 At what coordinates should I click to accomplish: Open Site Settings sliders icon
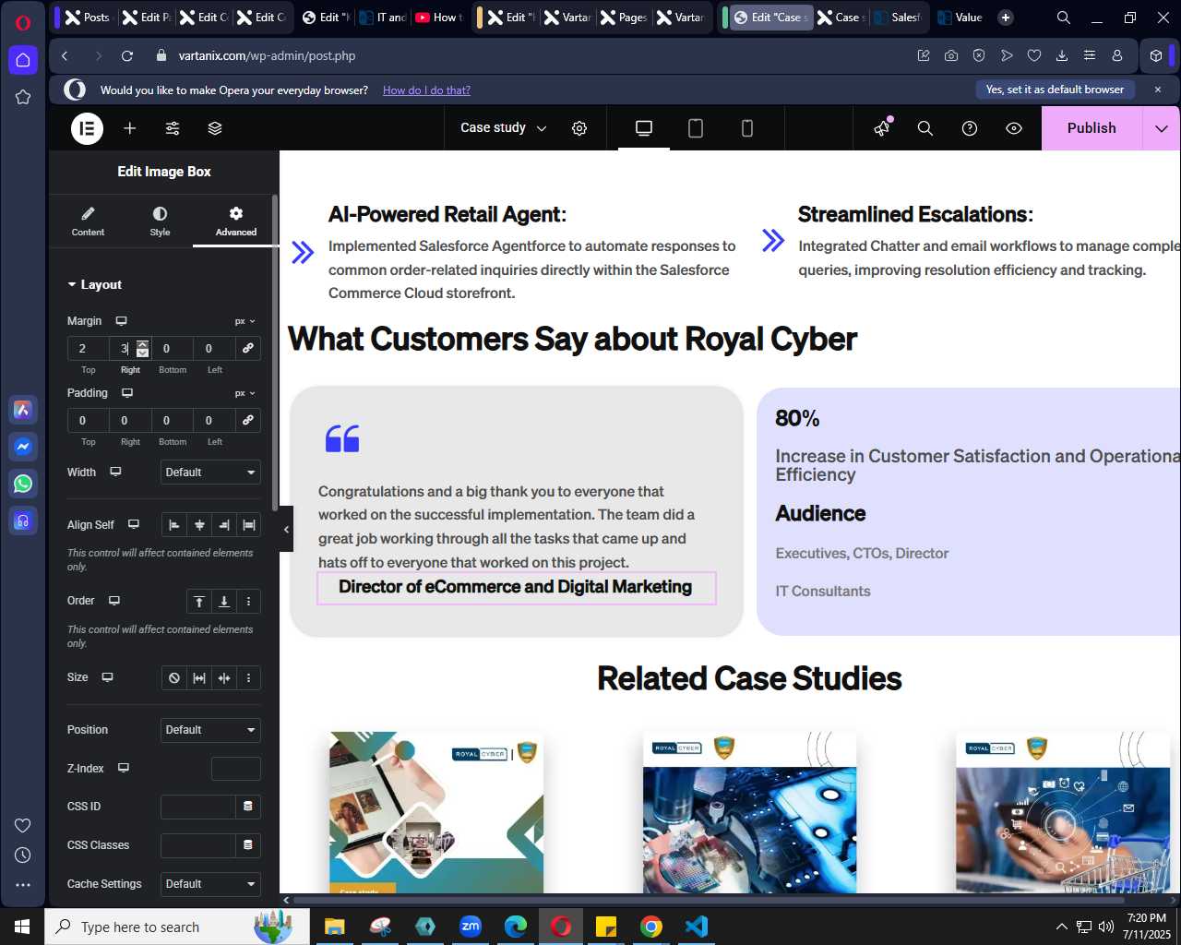[x=173, y=128]
